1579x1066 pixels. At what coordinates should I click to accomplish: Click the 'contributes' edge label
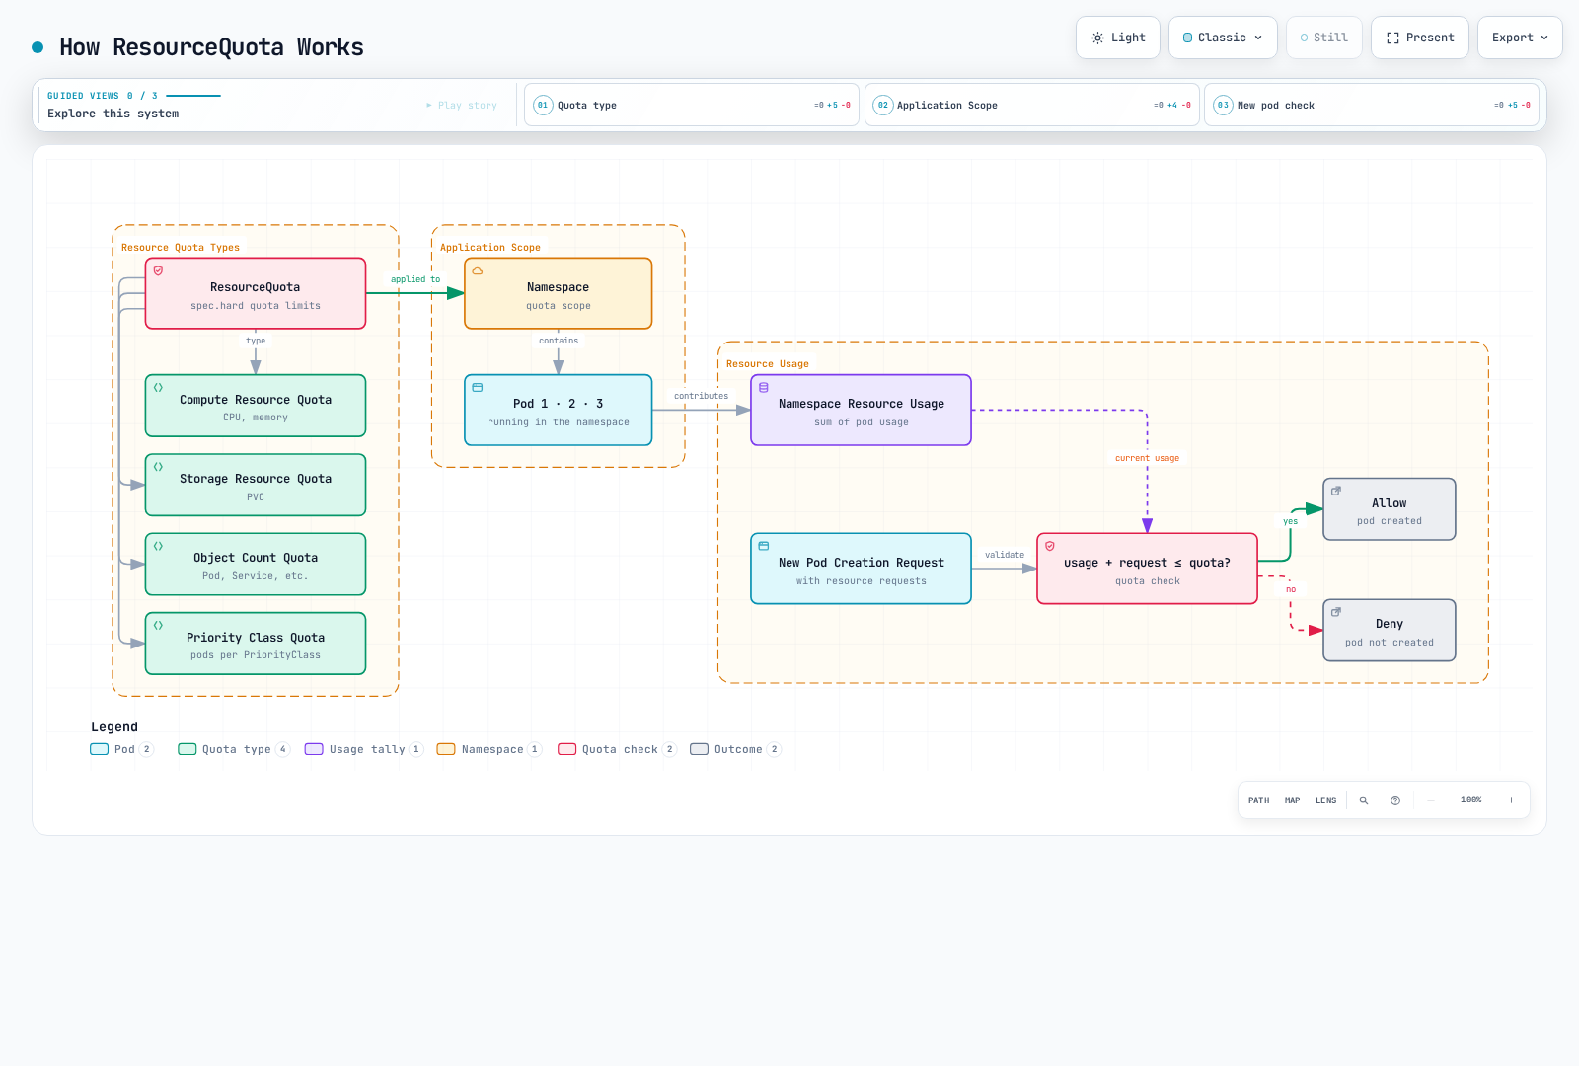point(702,396)
